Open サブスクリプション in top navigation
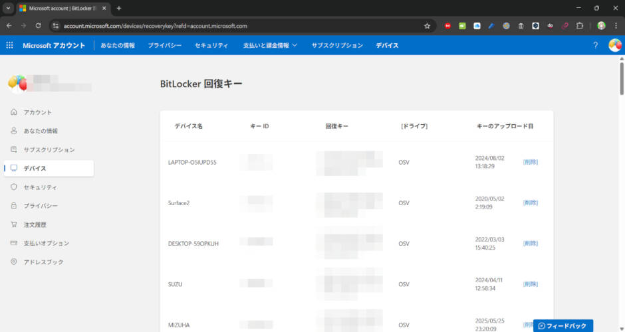 [337, 45]
